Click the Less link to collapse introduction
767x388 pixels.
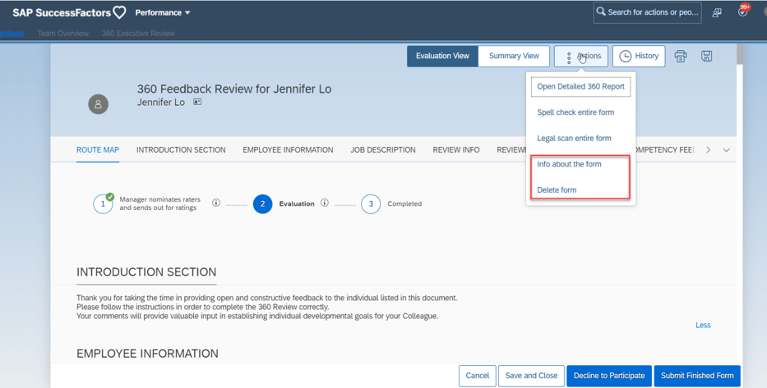(x=703, y=325)
